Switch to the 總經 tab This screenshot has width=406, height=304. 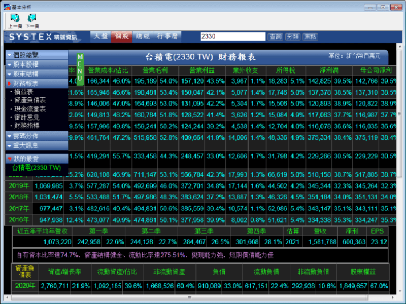[x=142, y=36]
